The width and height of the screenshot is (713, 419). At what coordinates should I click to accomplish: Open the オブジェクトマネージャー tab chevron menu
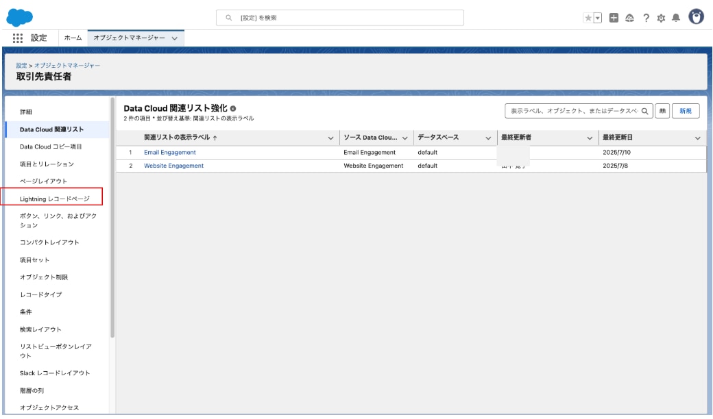[174, 38]
